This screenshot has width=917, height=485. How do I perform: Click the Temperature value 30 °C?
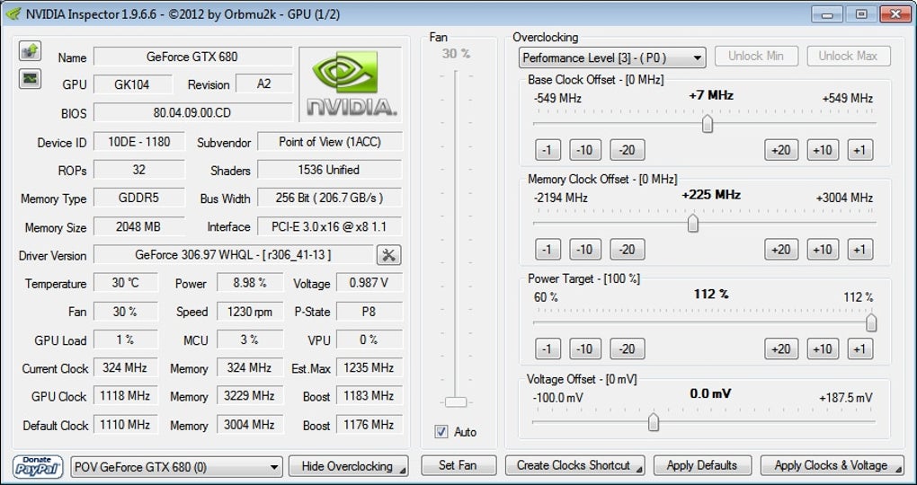point(126,283)
